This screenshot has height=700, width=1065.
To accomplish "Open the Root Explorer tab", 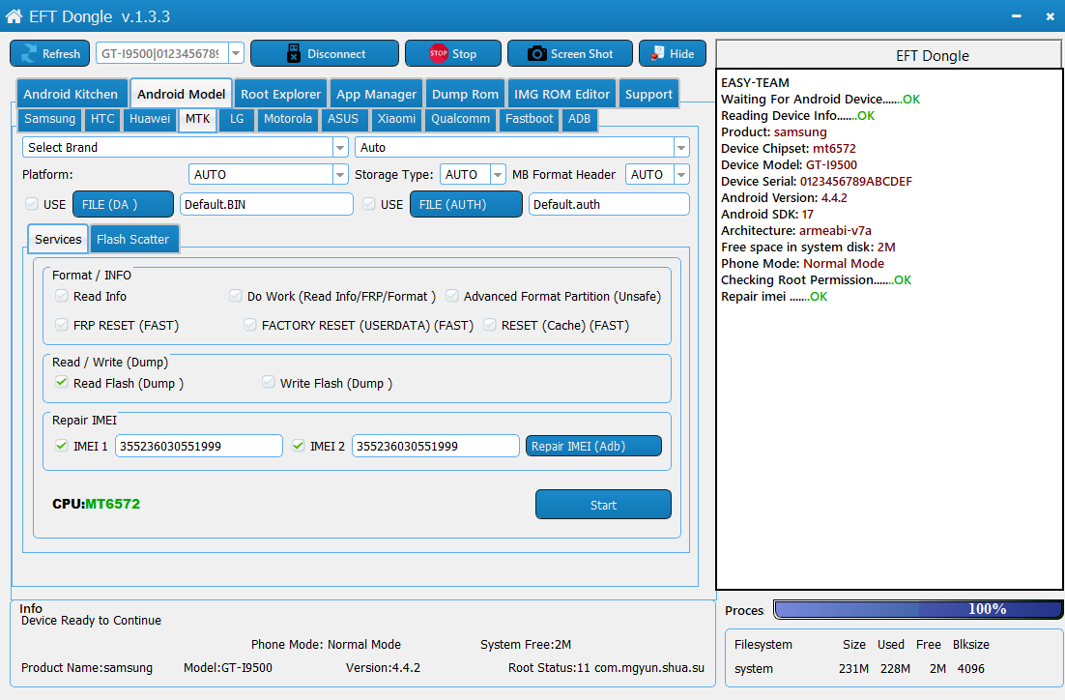I will pyautogui.click(x=280, y=94).
